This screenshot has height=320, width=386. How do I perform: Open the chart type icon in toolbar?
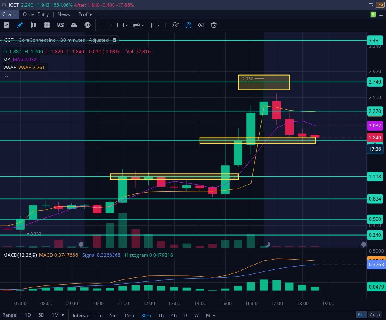(6, 25)
